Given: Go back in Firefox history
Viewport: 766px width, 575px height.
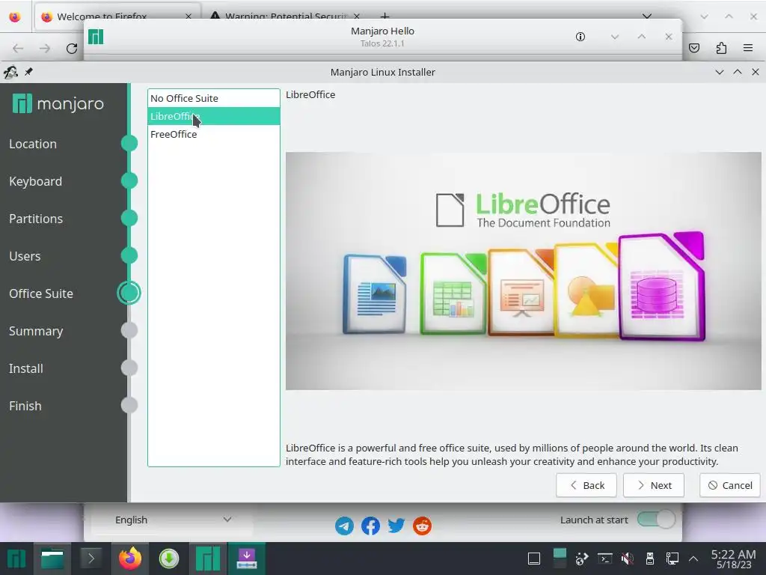Looking at the screenshot, I should [18, 48].
